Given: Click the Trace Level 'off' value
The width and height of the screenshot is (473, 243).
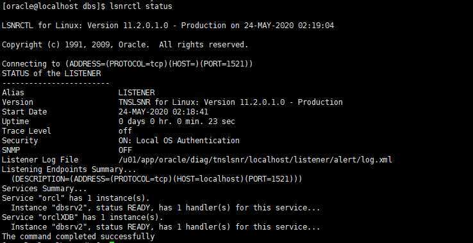Looking at the screenshot, I should click(125, 131).
